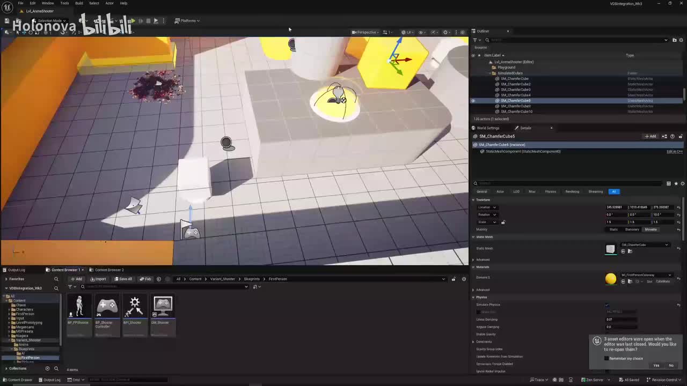Open the Platforms dropdown in the toolbar

tap(188, 21)
